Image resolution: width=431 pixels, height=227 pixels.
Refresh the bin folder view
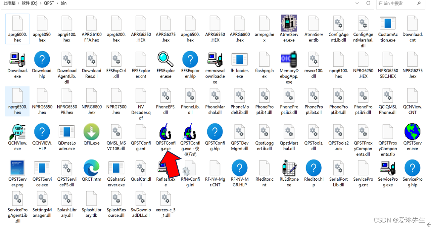368,3
